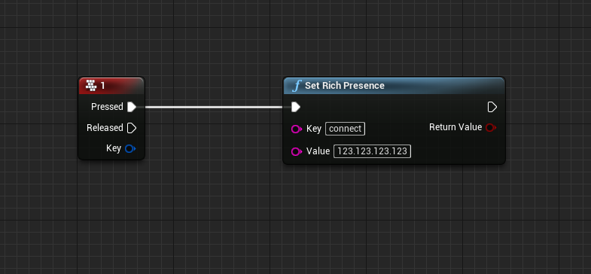Click the blue Key output pin
The image size is (591, 274).
tap(130, 148)
